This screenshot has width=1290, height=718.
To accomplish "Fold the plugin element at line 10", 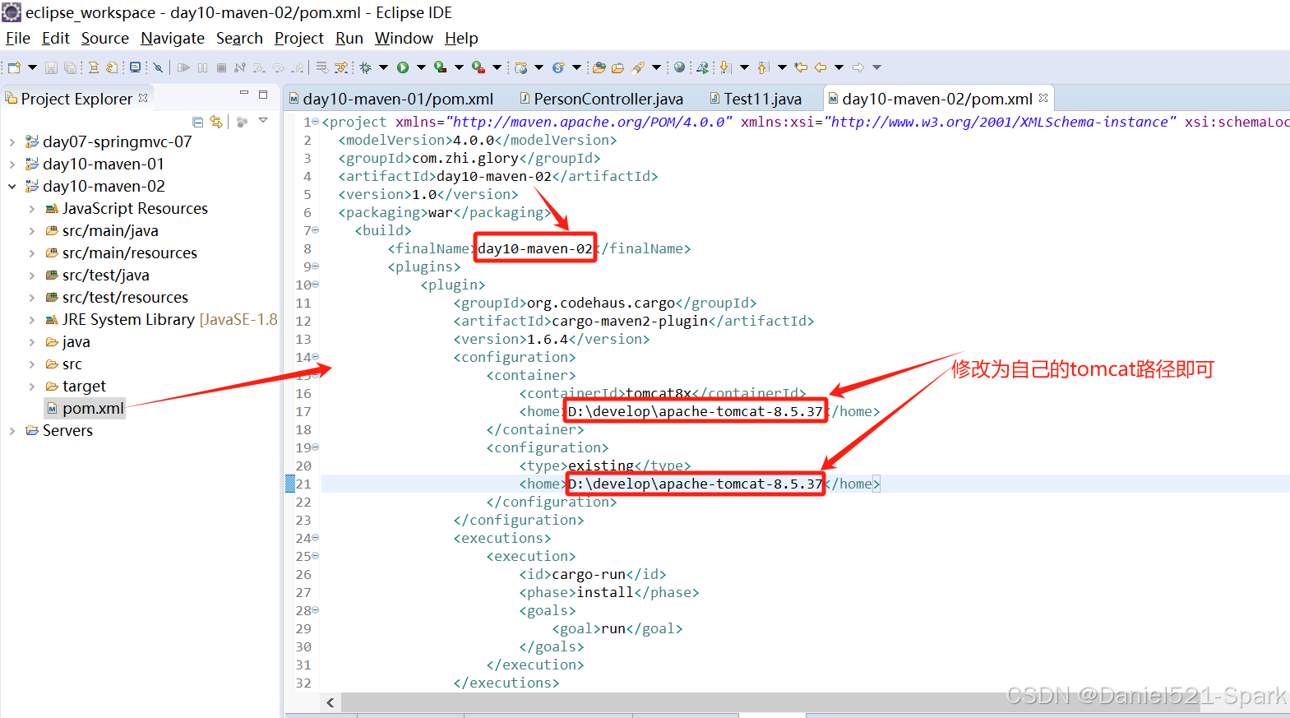I will coord(316,285).
